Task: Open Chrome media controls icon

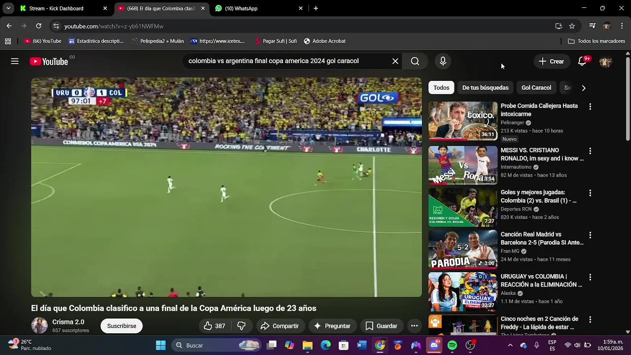Action: coord(593,26)
